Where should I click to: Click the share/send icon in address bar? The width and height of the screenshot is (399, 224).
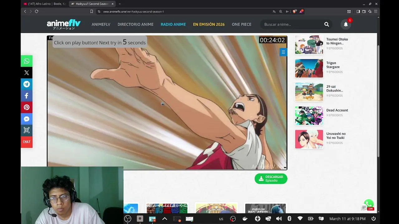(x=287, y=12)
